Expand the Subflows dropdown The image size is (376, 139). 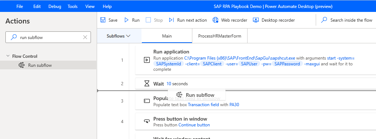[118, 36]
